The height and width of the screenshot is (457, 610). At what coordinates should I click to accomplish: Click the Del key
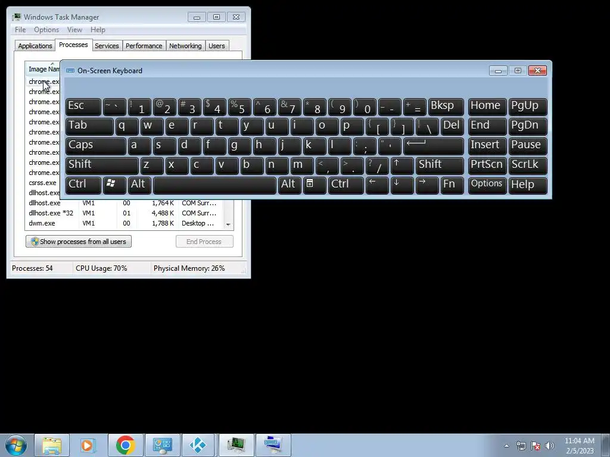click(452, 126)
